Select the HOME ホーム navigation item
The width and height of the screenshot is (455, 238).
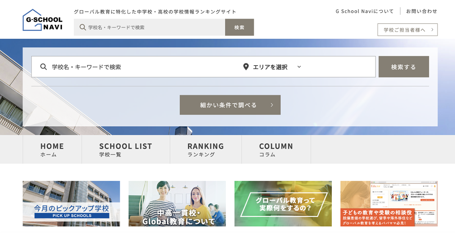click(x=52, y=149)
